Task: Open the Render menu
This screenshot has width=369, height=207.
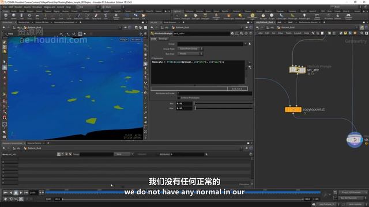Action: tap(18, 7)
